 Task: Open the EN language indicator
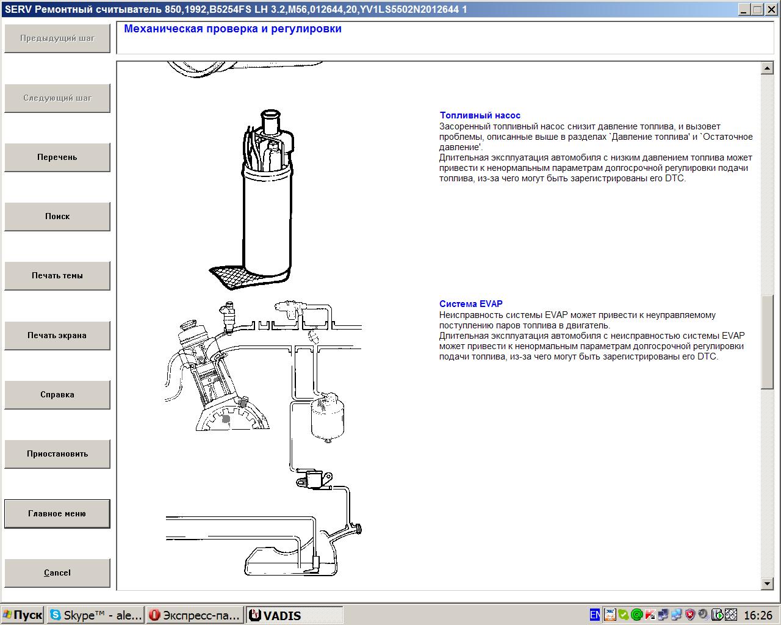click(595, 615)
